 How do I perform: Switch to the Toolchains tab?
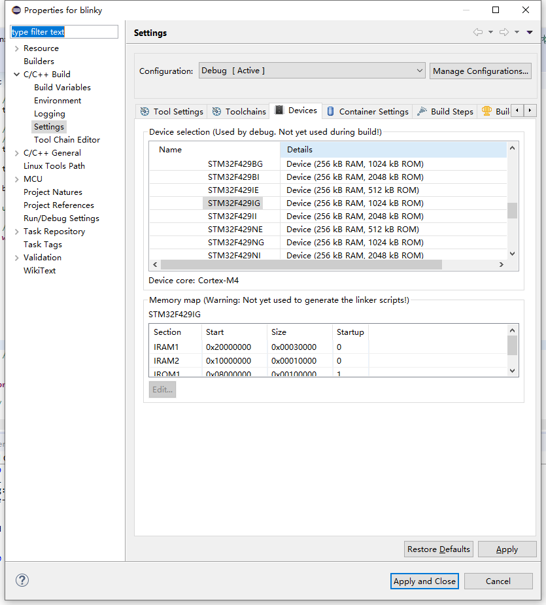[239, 111]
